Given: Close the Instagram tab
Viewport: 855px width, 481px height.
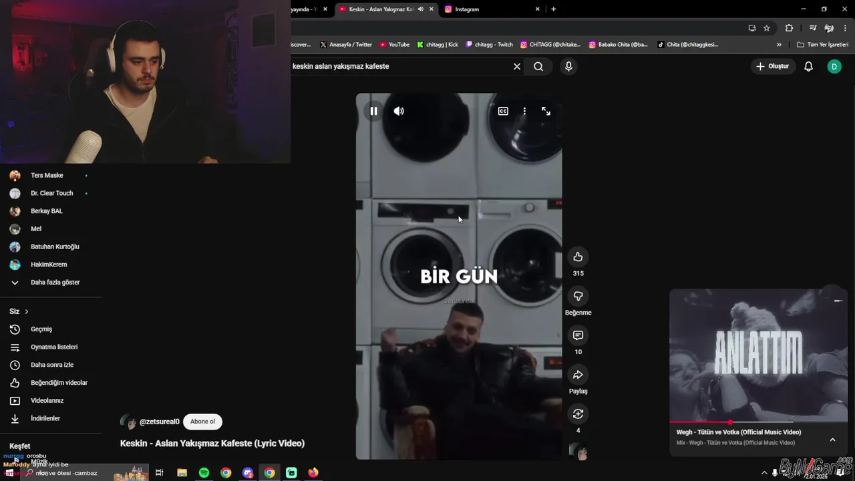Looking at the screenshot, I should pyautogui.click(x=537, y=9).
